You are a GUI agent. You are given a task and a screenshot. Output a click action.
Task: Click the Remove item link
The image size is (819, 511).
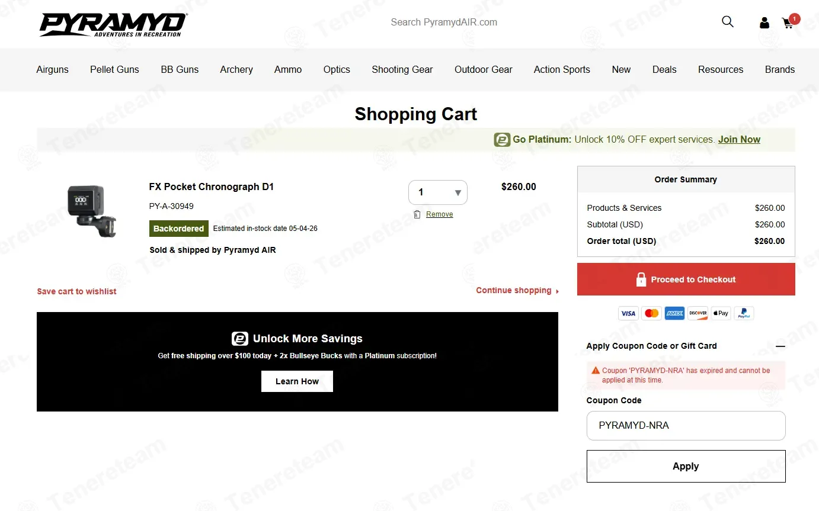pyautogui.click(x=440, y=214)
